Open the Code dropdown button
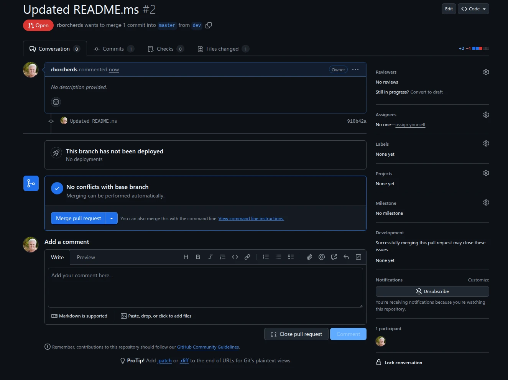The image size is (508, 380). click(x=473, y=9)
